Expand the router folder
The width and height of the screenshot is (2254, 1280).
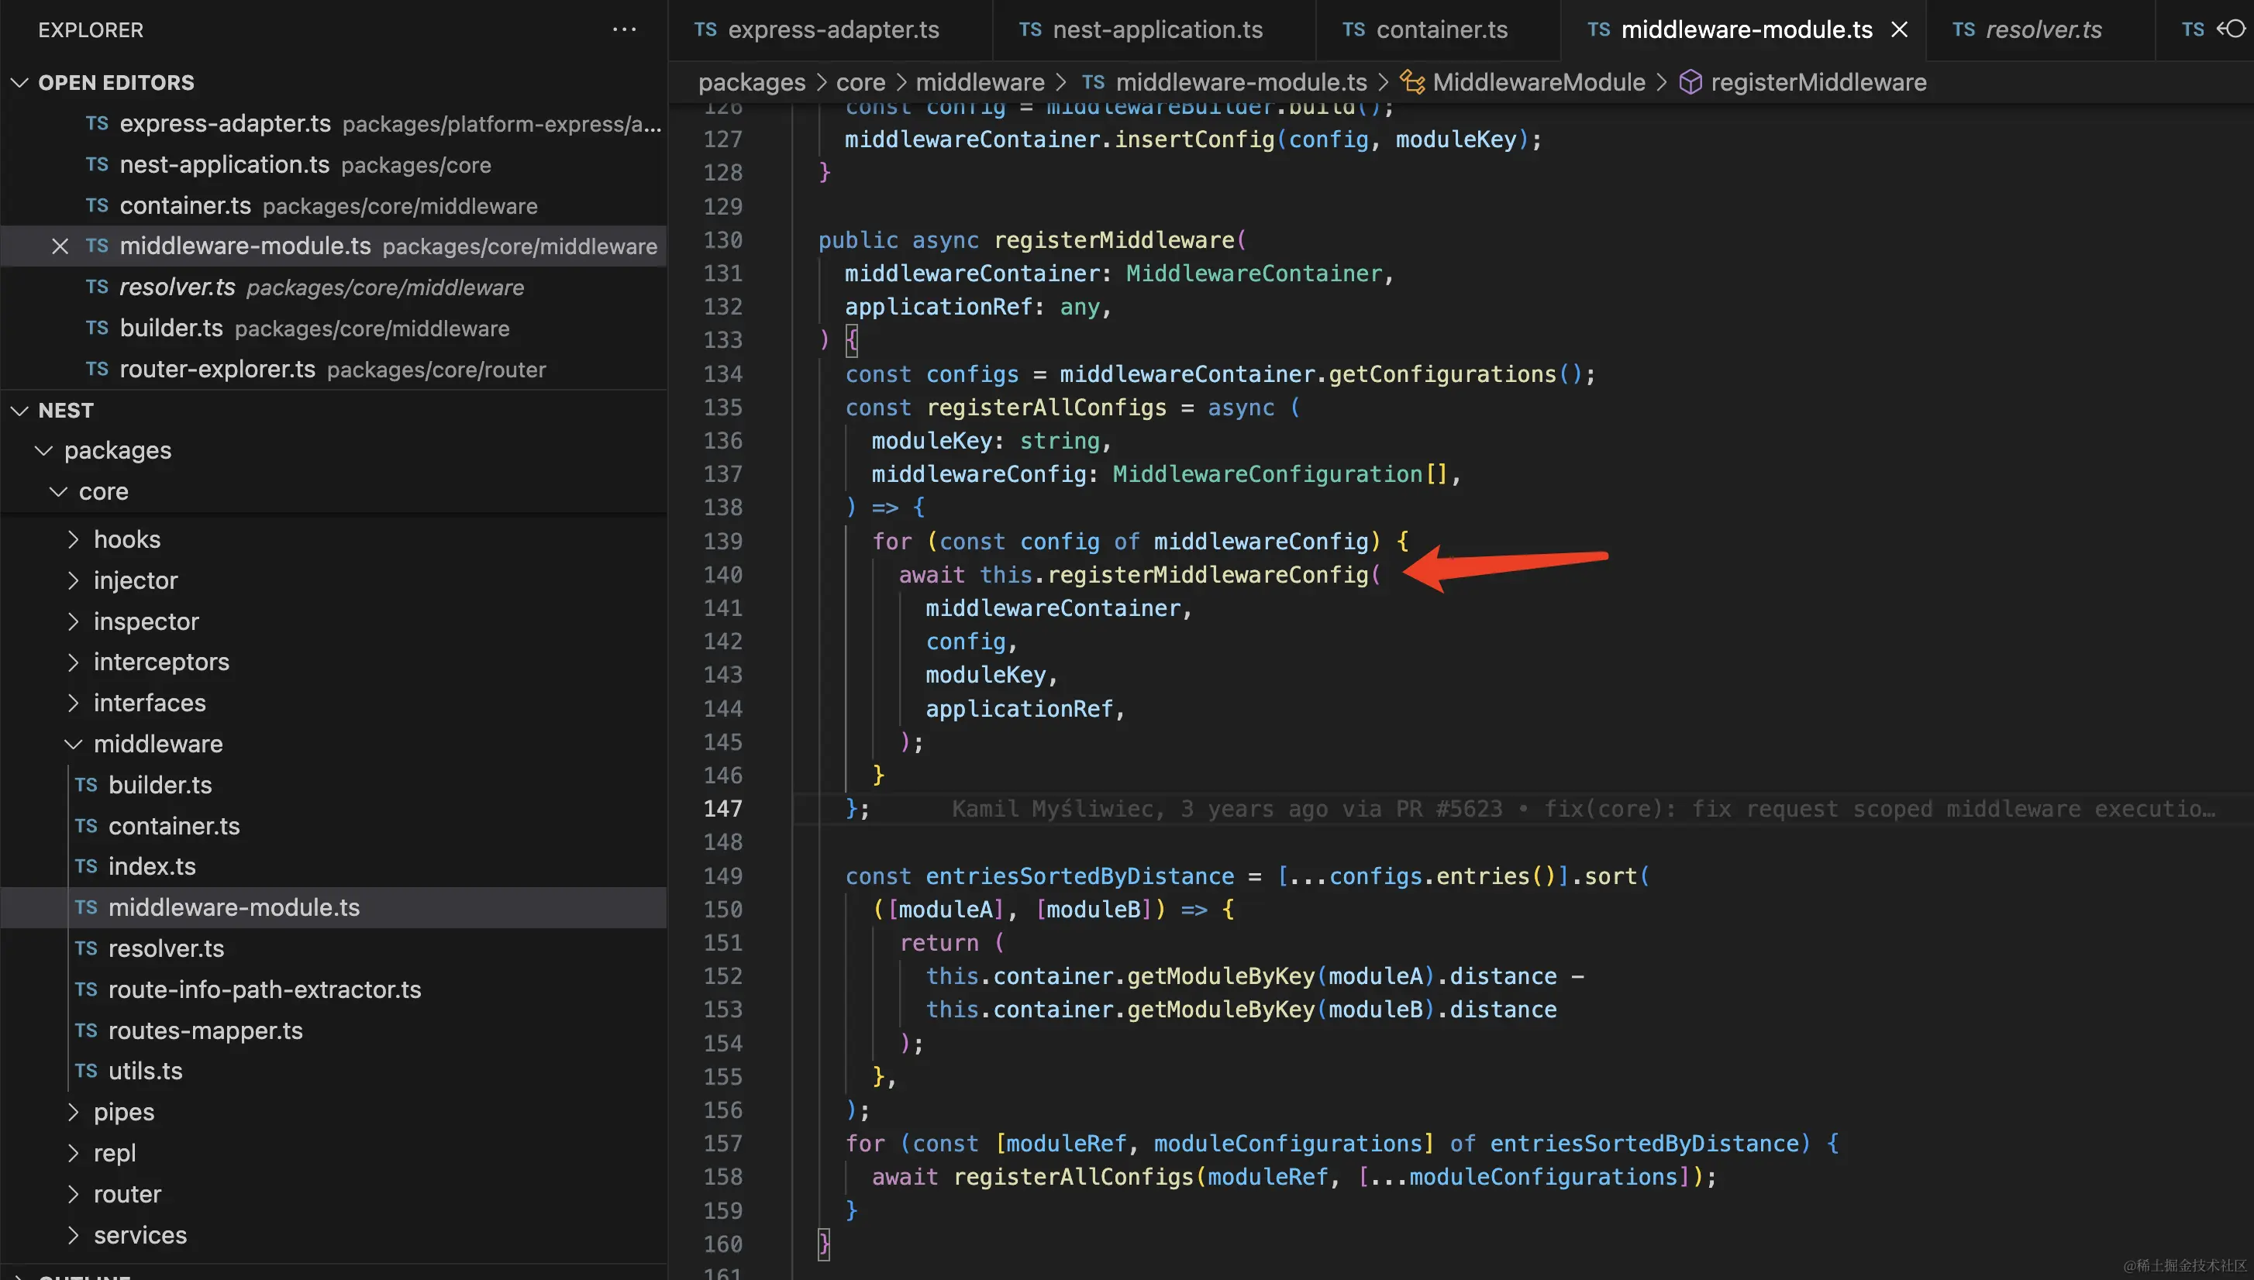click(x=73, y=1194)
